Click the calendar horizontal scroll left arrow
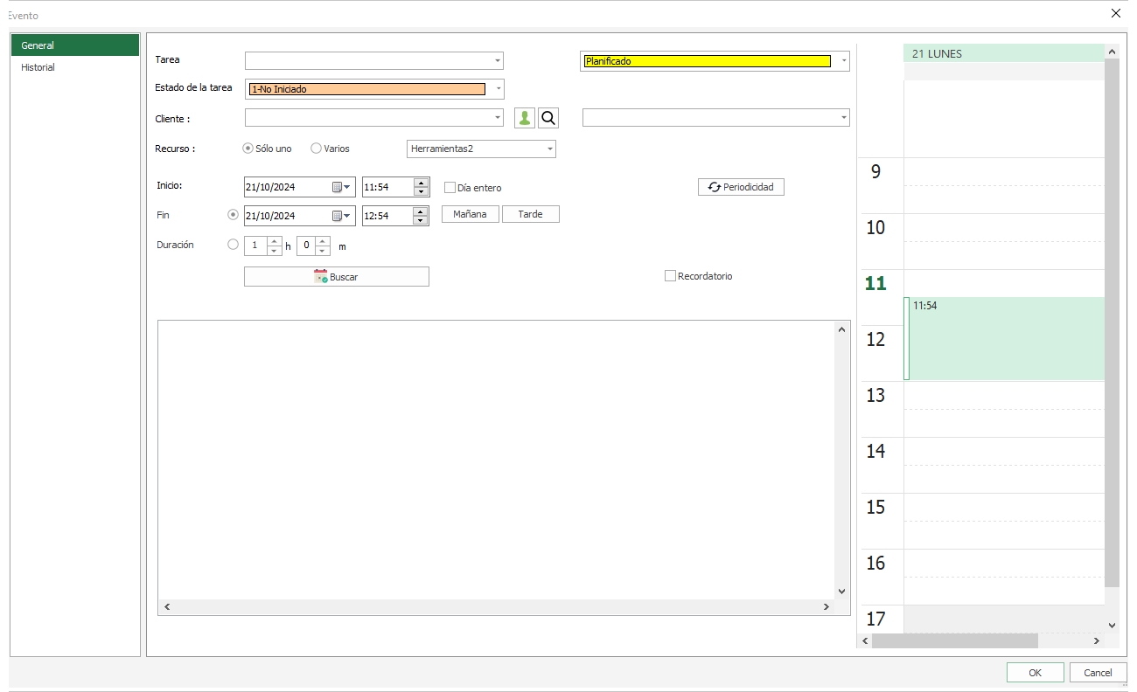This screenshot has width=1137, height=692. 866,641
